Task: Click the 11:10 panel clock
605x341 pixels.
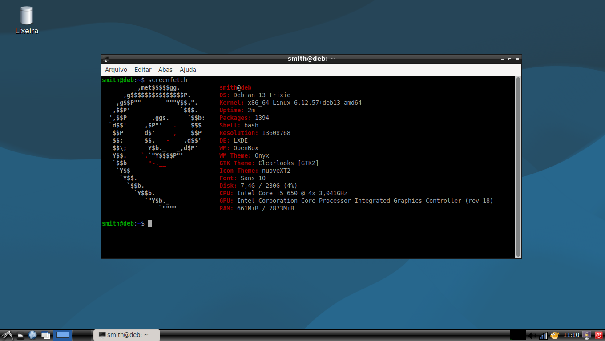Action: click(571, 335)
